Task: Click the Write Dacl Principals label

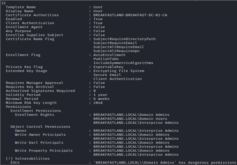Action: click(x=39, y=143)
